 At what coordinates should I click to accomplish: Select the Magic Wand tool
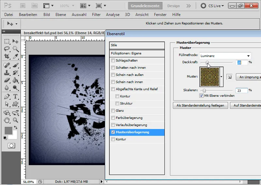click(15, 49)
